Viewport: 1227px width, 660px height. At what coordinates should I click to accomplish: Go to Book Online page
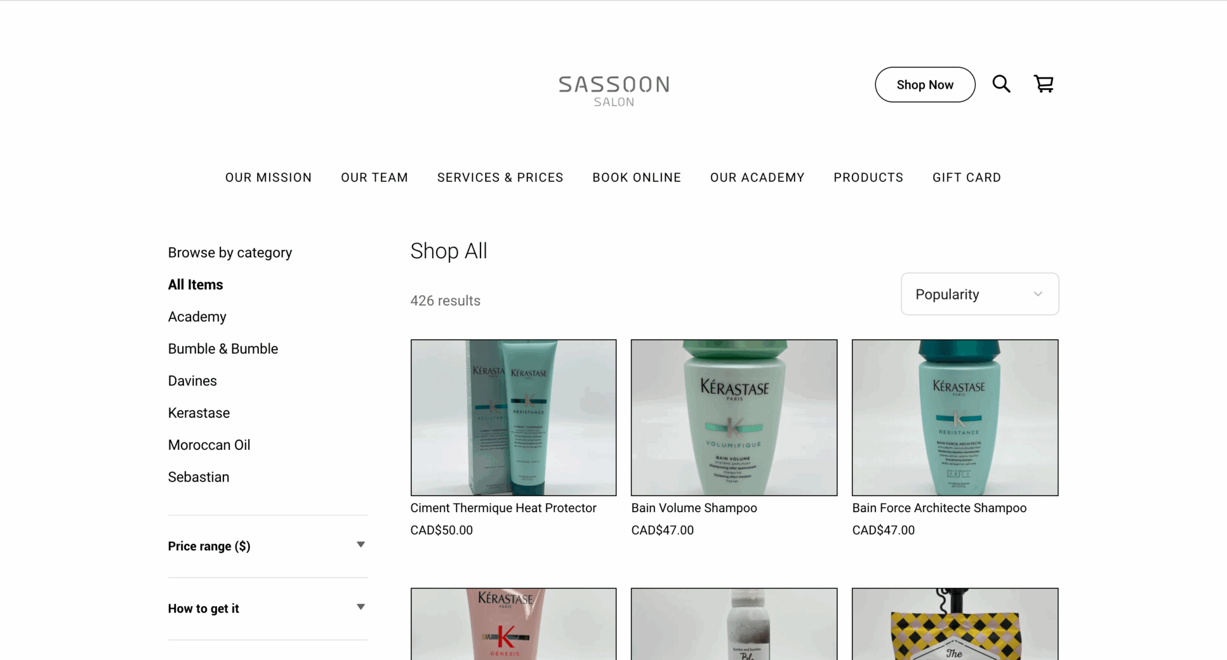tap(636, 177)
